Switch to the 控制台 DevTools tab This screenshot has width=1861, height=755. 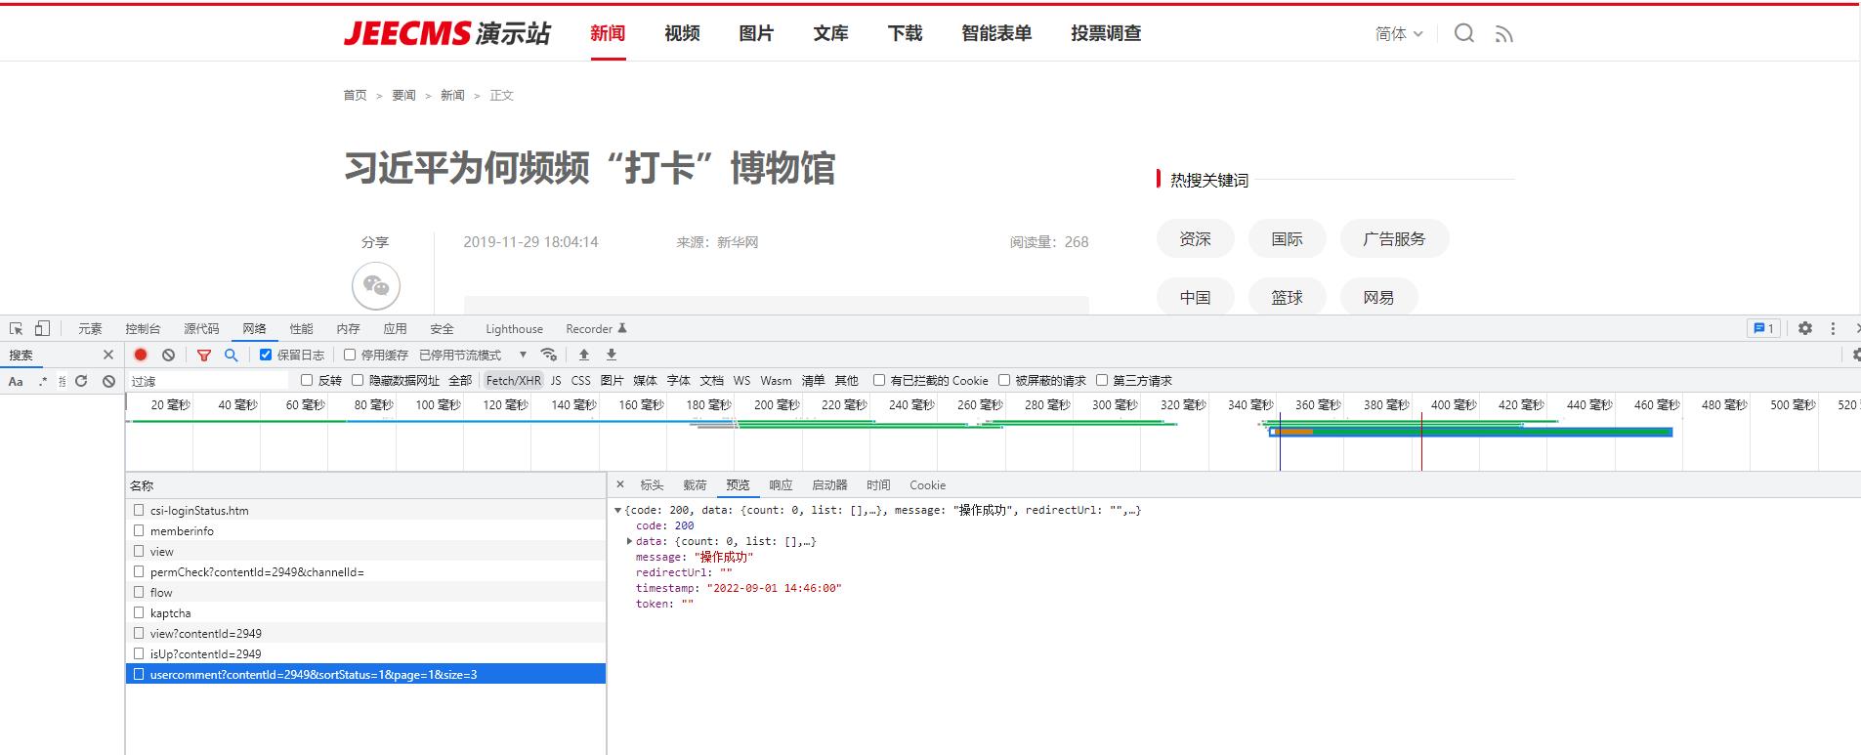coord(143,329)
